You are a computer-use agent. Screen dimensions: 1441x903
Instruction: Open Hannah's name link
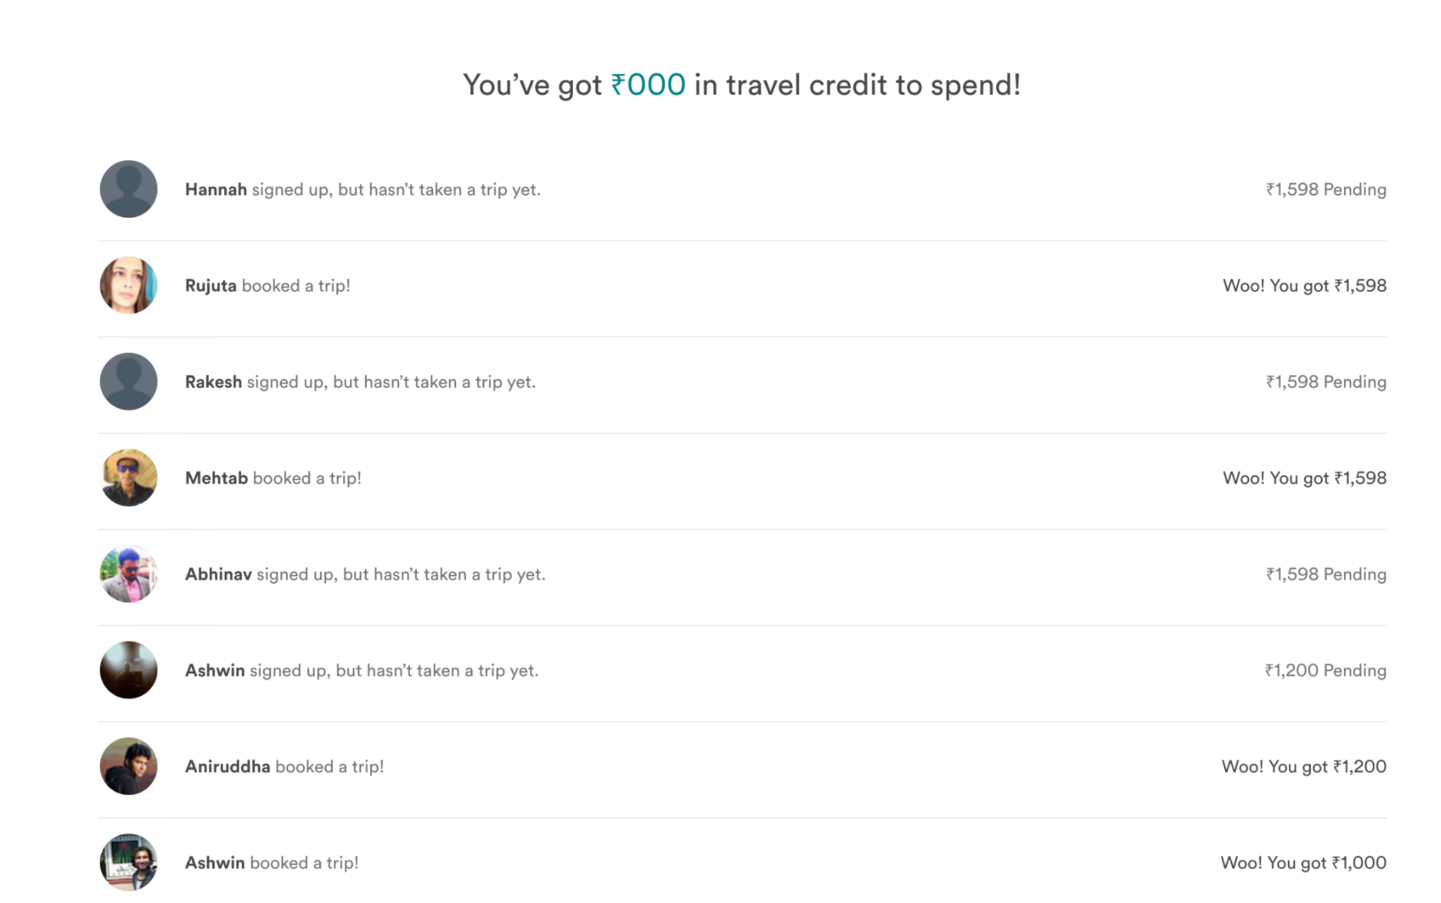216,190
